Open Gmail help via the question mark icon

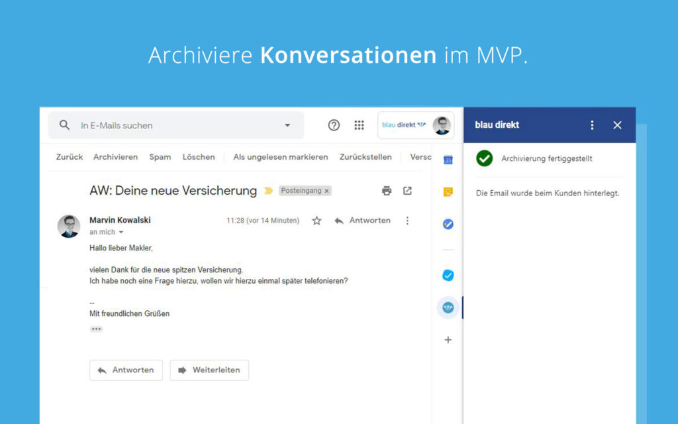pyautogui.click(x=334, y=125)
